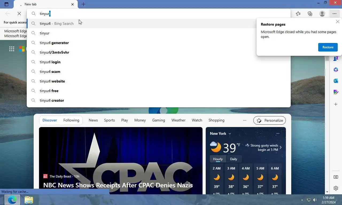
Task: Open the Favorites star icon
Action: [298, 14]
